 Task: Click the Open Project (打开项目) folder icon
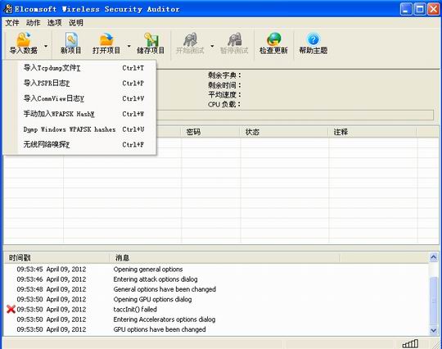point(106,39)
